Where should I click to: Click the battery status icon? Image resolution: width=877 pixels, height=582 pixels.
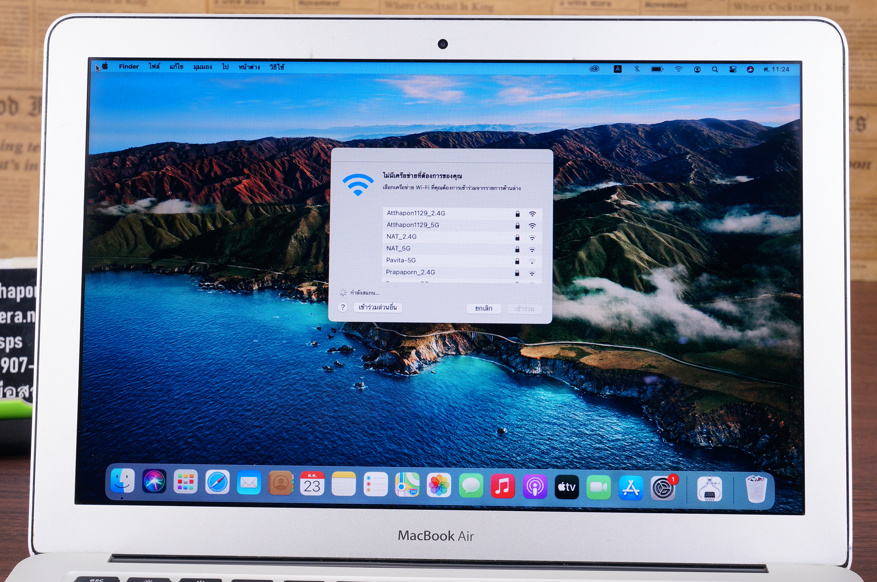click(657, 69)
